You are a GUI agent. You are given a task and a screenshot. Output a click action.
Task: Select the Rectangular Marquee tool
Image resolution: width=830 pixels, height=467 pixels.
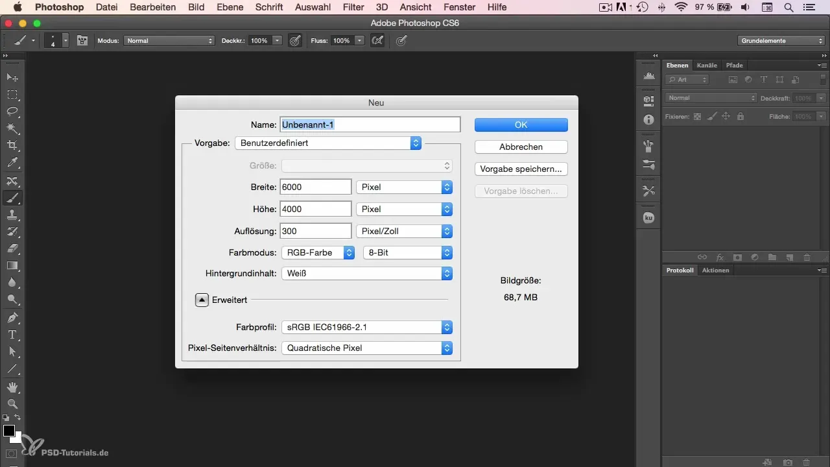pos(12,95)
